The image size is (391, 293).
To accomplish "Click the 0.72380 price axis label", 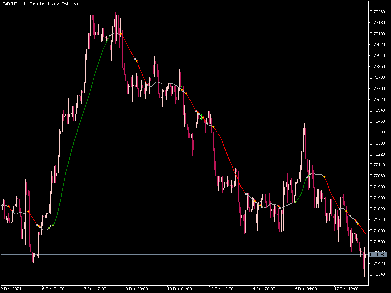I will 377,132.
